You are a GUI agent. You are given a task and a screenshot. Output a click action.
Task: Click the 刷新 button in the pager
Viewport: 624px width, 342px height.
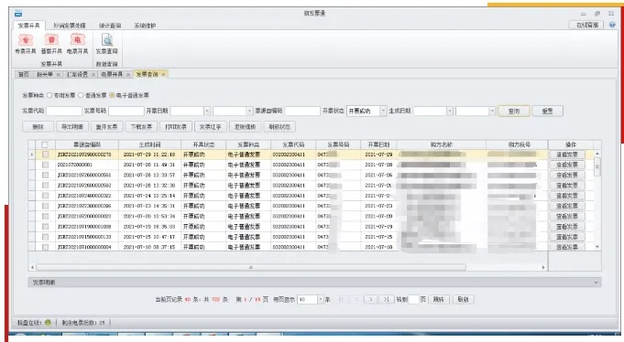[464, 300]
